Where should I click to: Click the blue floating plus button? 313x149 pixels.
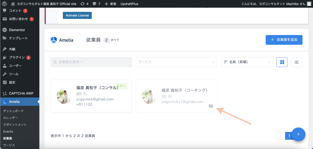299,134
